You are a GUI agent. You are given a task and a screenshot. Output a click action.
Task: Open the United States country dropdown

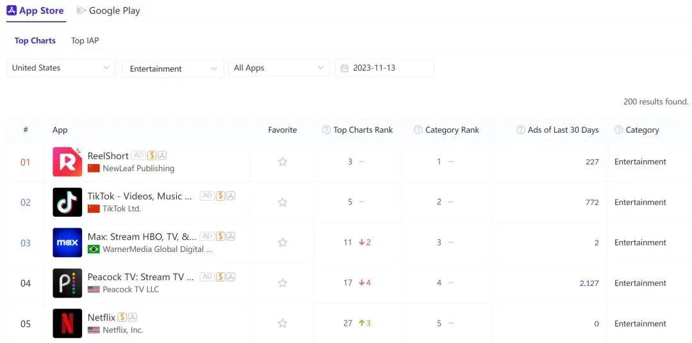coord(61,68)
